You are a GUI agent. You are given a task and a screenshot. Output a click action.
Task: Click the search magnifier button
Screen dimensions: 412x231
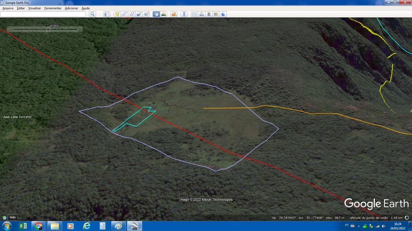(92, 14)
